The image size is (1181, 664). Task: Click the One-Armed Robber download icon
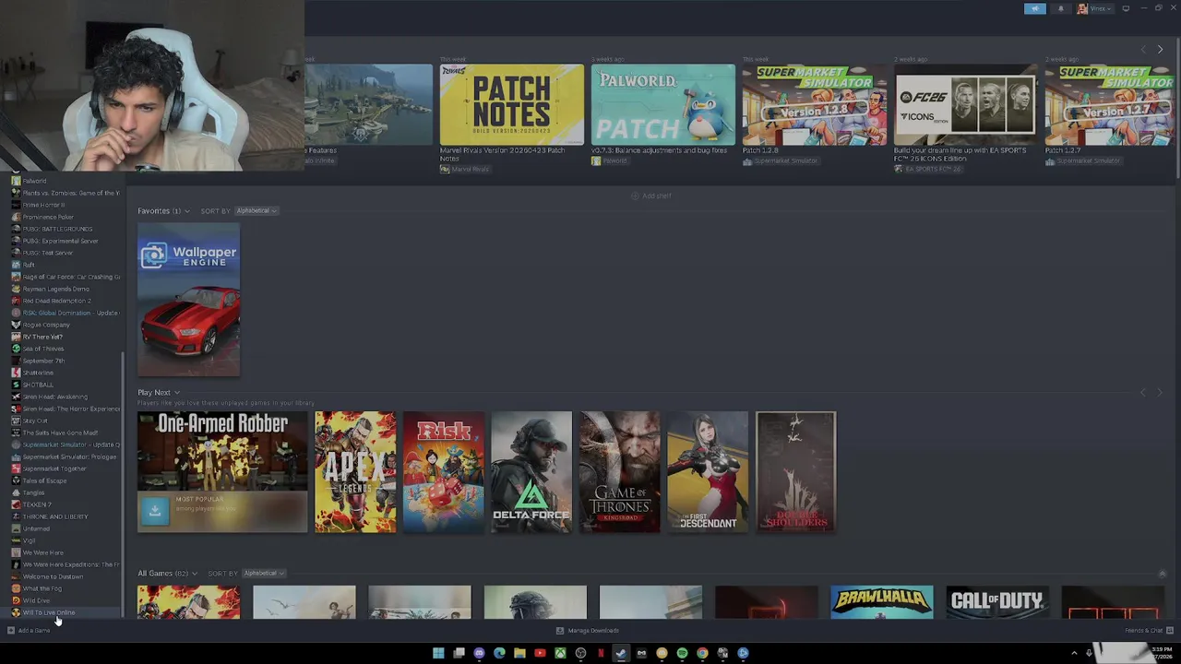(x=154, y=510)
